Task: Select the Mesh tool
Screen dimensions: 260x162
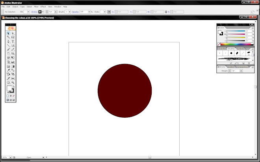Action: pyautogui.click(x=8, y=66)
